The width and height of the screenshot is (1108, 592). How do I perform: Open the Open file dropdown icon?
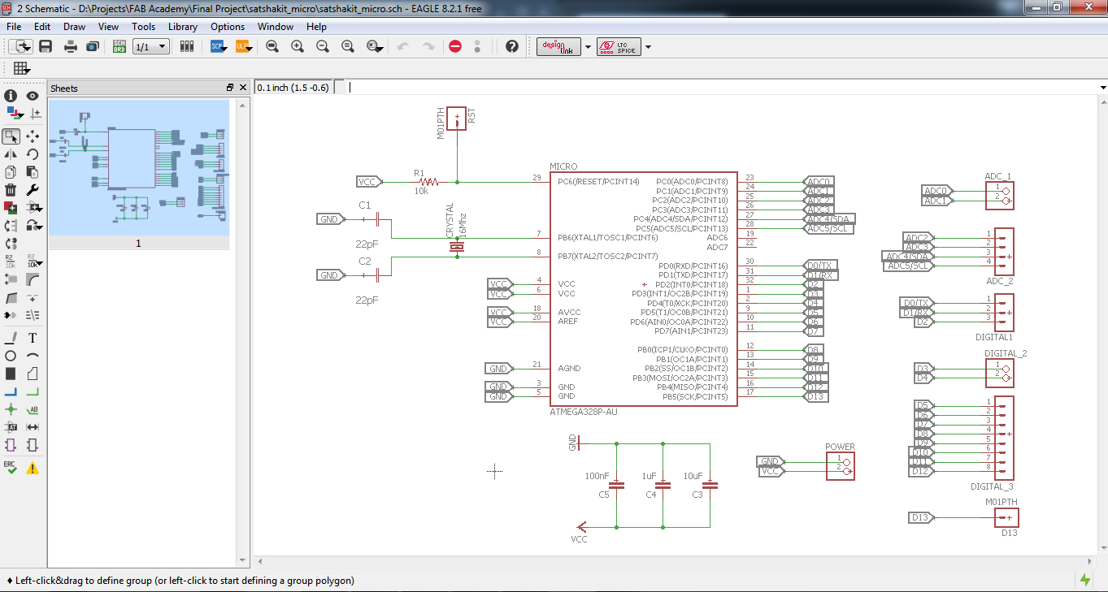[x=20, y=46]
